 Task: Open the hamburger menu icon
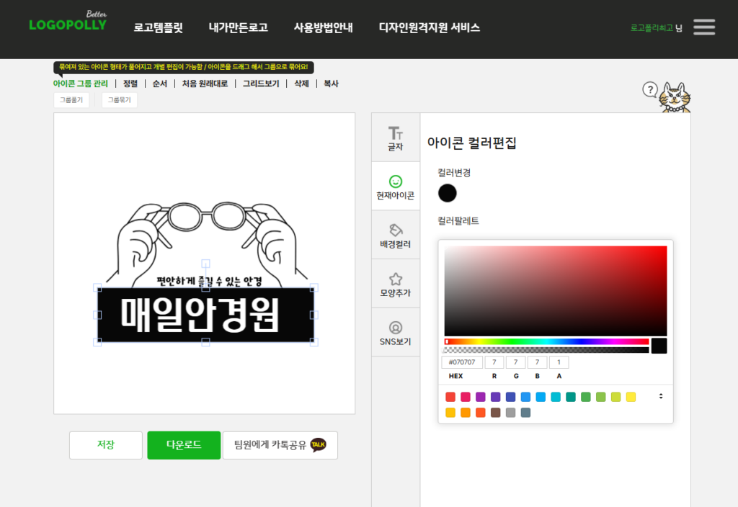tap(704, 27)
